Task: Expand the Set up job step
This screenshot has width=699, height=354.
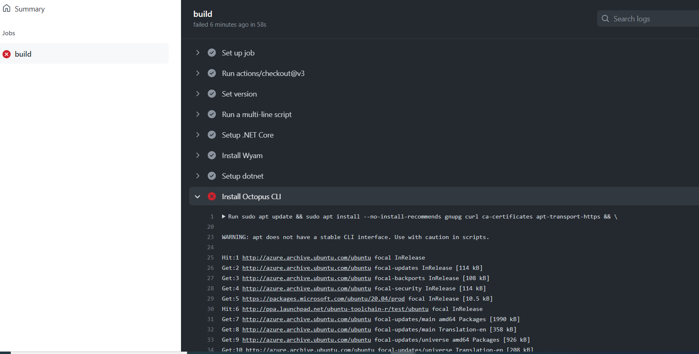Action: (x=197, y=53)
